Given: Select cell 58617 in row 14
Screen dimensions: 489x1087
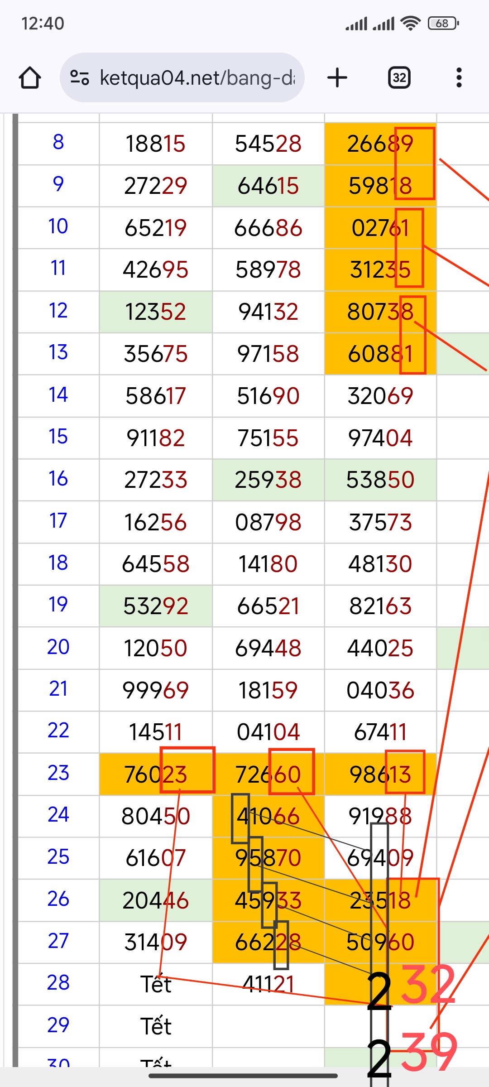Looking at the screenshot, I should (156, 396).
